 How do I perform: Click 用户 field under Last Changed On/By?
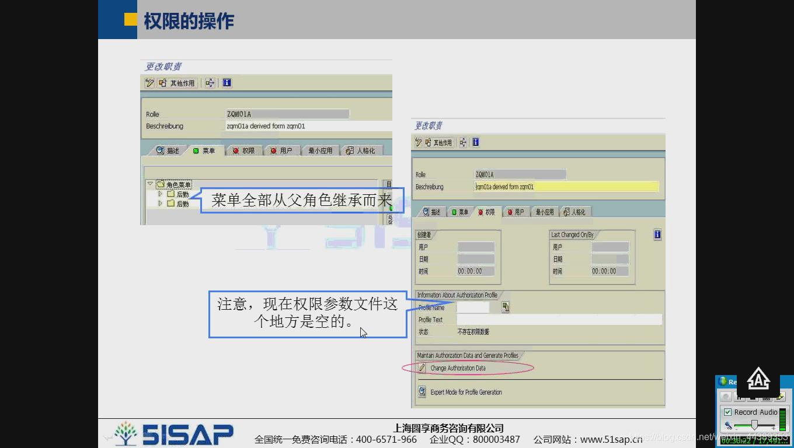(x=610, y=247)
